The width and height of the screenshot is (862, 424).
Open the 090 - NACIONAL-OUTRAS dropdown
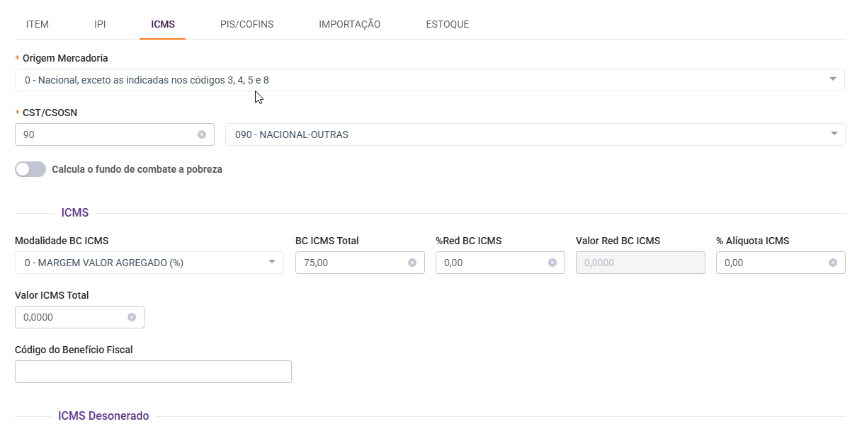(x=834, y=134)
